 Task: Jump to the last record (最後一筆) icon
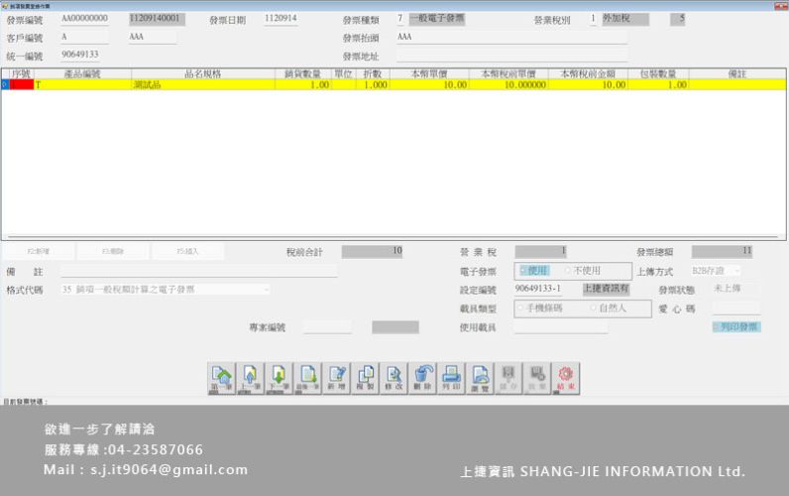[x=307, y=378]
